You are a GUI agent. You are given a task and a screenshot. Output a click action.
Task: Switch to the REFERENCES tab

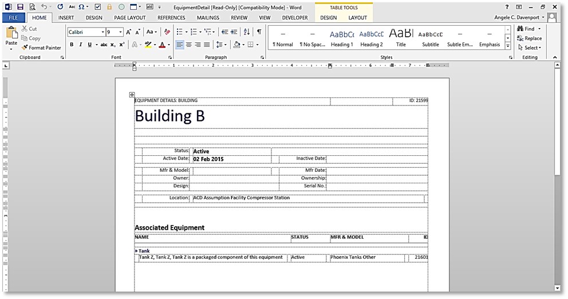(171, 17)
